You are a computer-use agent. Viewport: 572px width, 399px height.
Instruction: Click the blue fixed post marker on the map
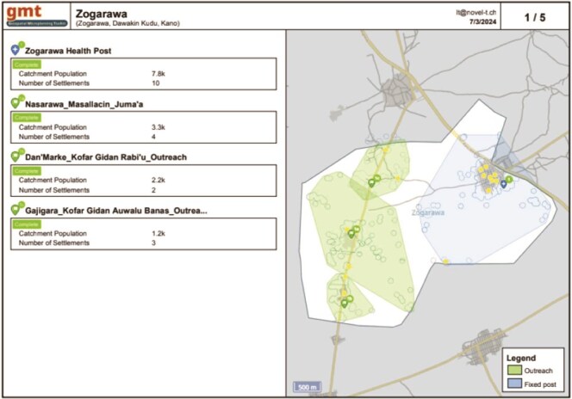[503, 182]
